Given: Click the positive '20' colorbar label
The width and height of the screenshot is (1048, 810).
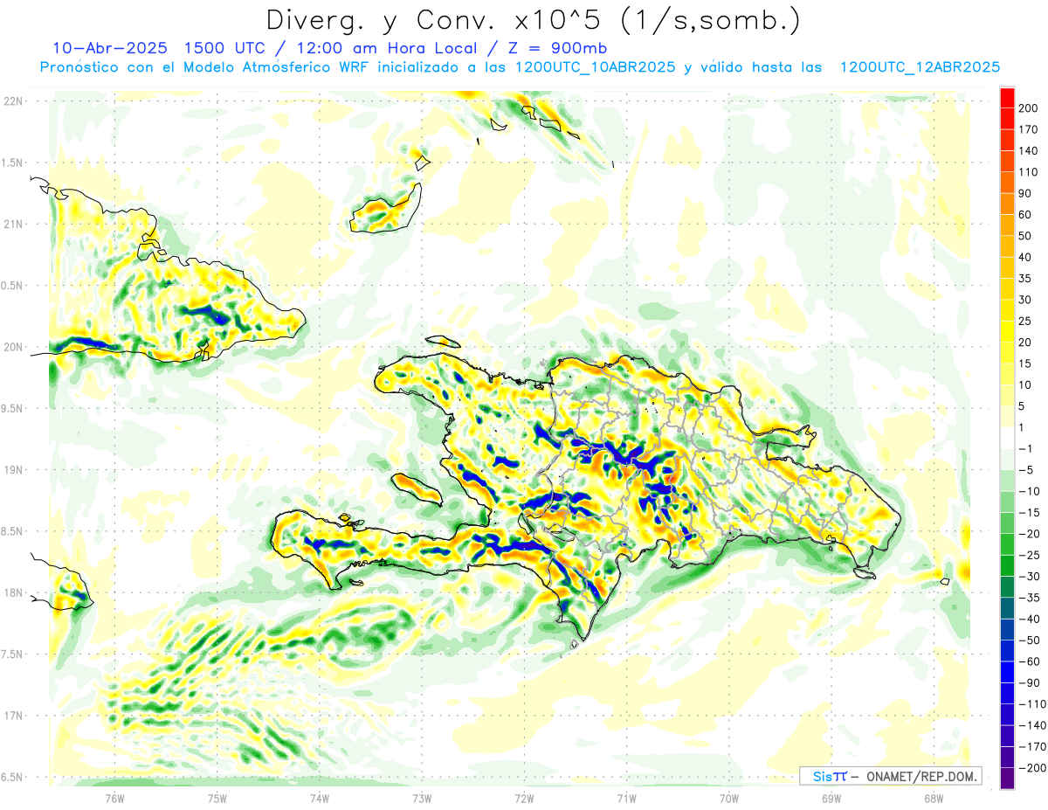Looking at the screenshot, I should 1024,343.
